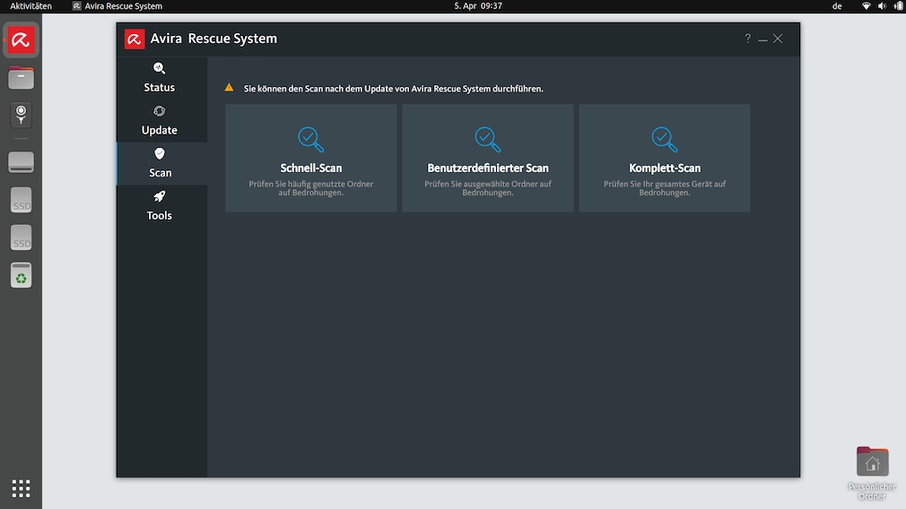The height and width of the screenshot is (509, 906).
Task: Click the first SSD drive dock icon
Action: tap(21, 200)
